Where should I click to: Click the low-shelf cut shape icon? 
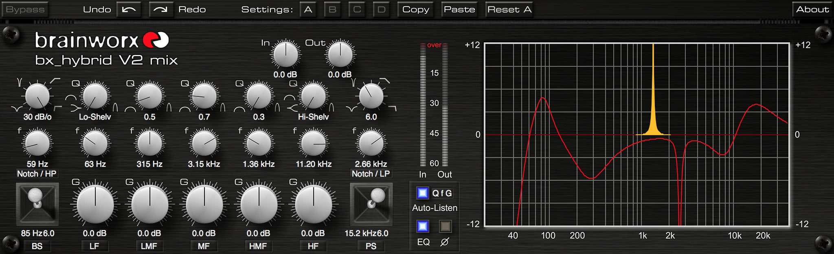75,108
